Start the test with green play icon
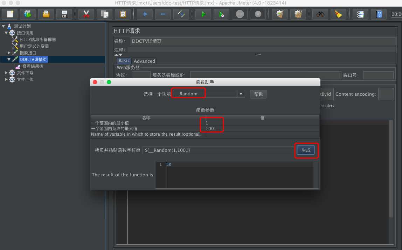 pyautogui.click(x=203, y=14)
